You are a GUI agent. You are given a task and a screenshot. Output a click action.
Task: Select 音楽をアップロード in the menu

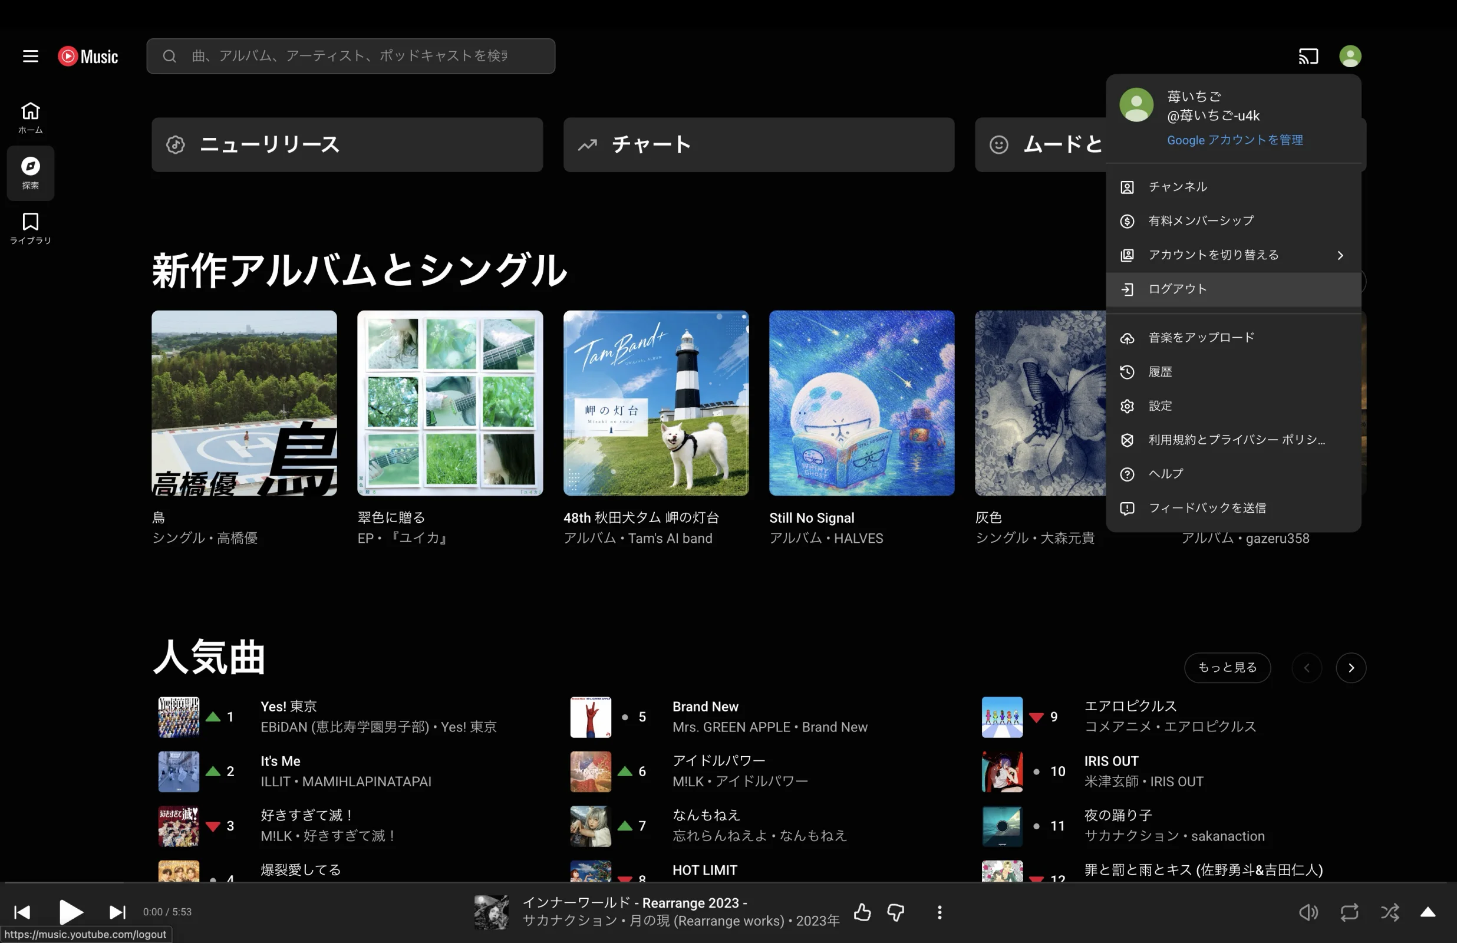(1234, 338)
